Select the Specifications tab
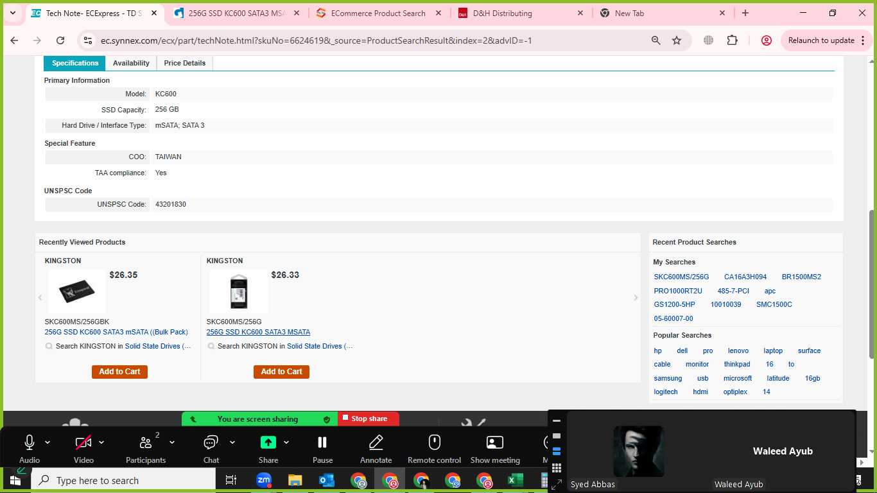 tap(75, 63)
